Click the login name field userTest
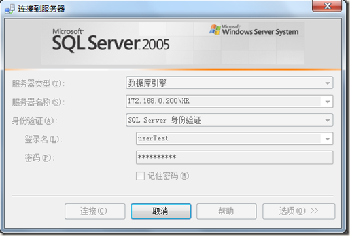The width and height of the screenshot is (350, 236). (x=234, y=138)
